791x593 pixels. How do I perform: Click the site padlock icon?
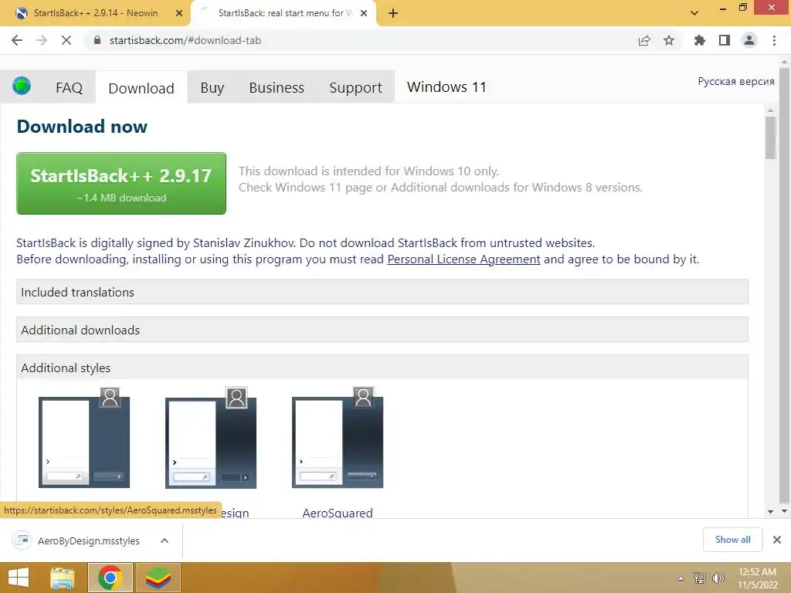pos(98,40)
